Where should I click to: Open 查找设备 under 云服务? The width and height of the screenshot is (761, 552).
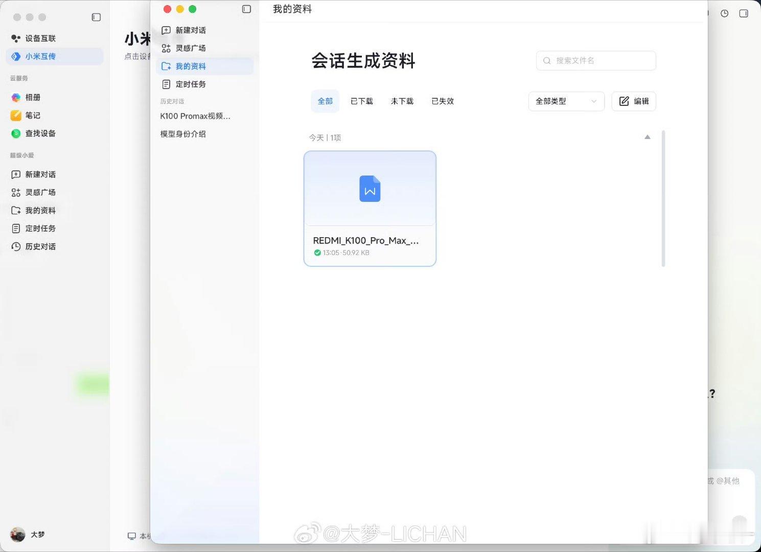[x=55, y=133]
